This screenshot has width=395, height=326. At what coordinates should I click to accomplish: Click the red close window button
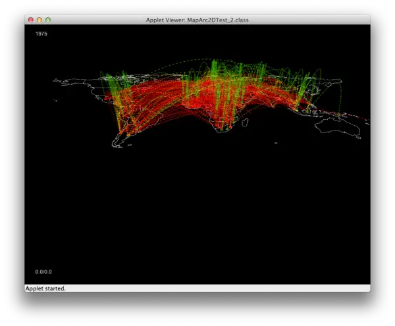pyautogui.click(x=31, y=20)
